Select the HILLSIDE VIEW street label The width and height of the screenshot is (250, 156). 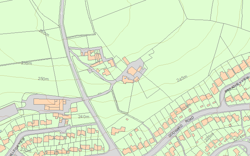click(17, 147)
